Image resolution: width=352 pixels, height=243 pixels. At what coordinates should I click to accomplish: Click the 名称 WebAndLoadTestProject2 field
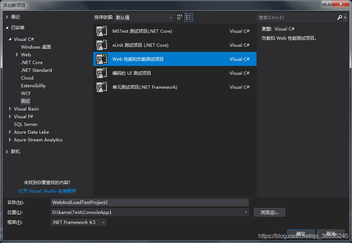click(150, 202)
